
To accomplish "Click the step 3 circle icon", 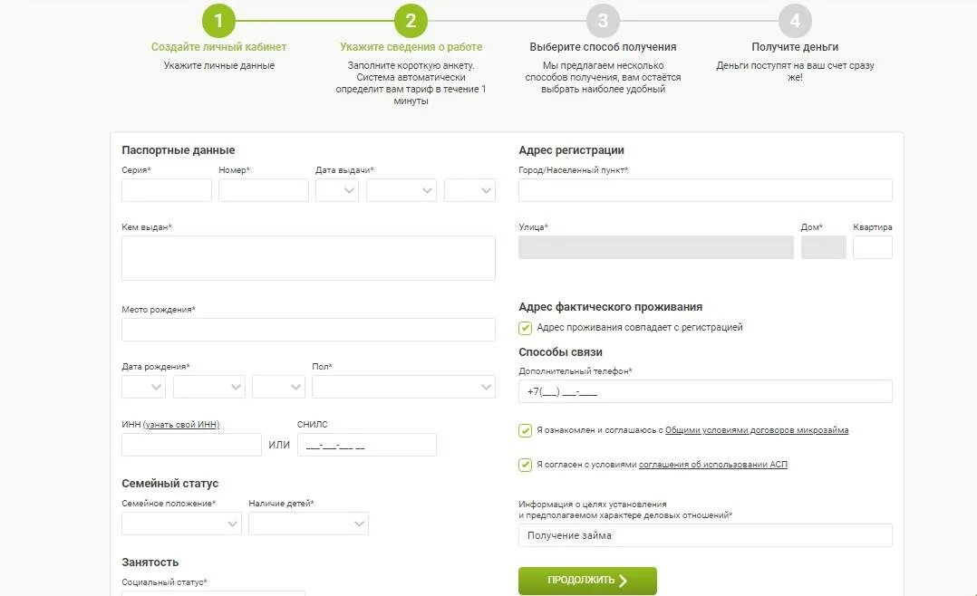I will 603,21.
